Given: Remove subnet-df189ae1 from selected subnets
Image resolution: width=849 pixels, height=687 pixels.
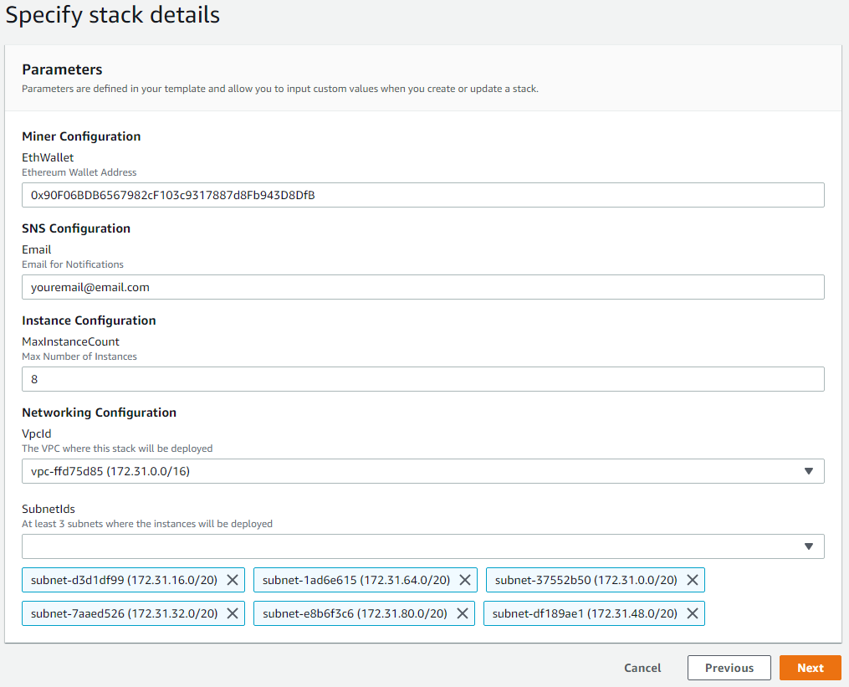Looking at the screenshot, I should [x=692, y=613].
